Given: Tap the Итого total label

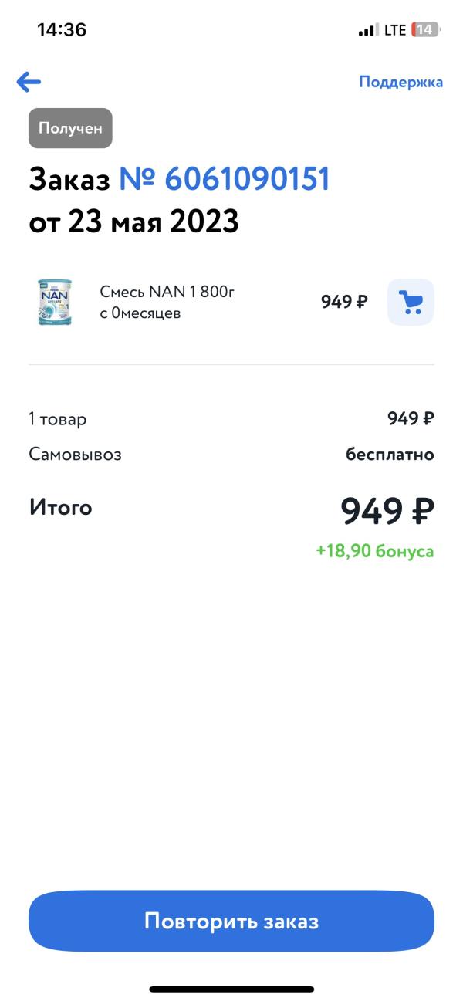Looking at the screenshot, I should pos(61,507).
